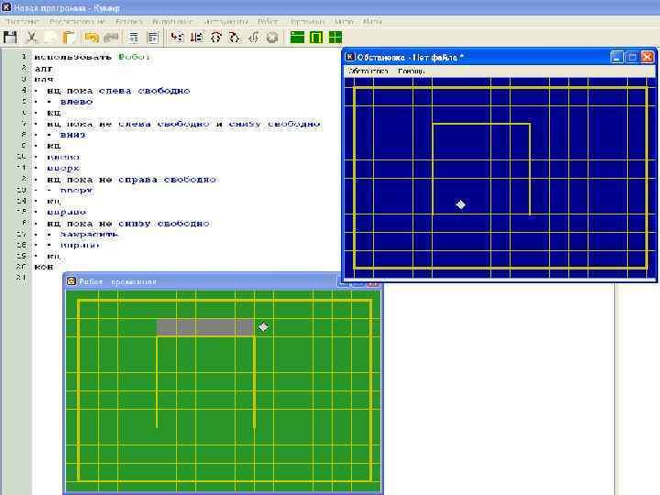The height and width of the screenshot is (495, 660).
Task: Open the Выполнение menu
Action: click(172, 21)
